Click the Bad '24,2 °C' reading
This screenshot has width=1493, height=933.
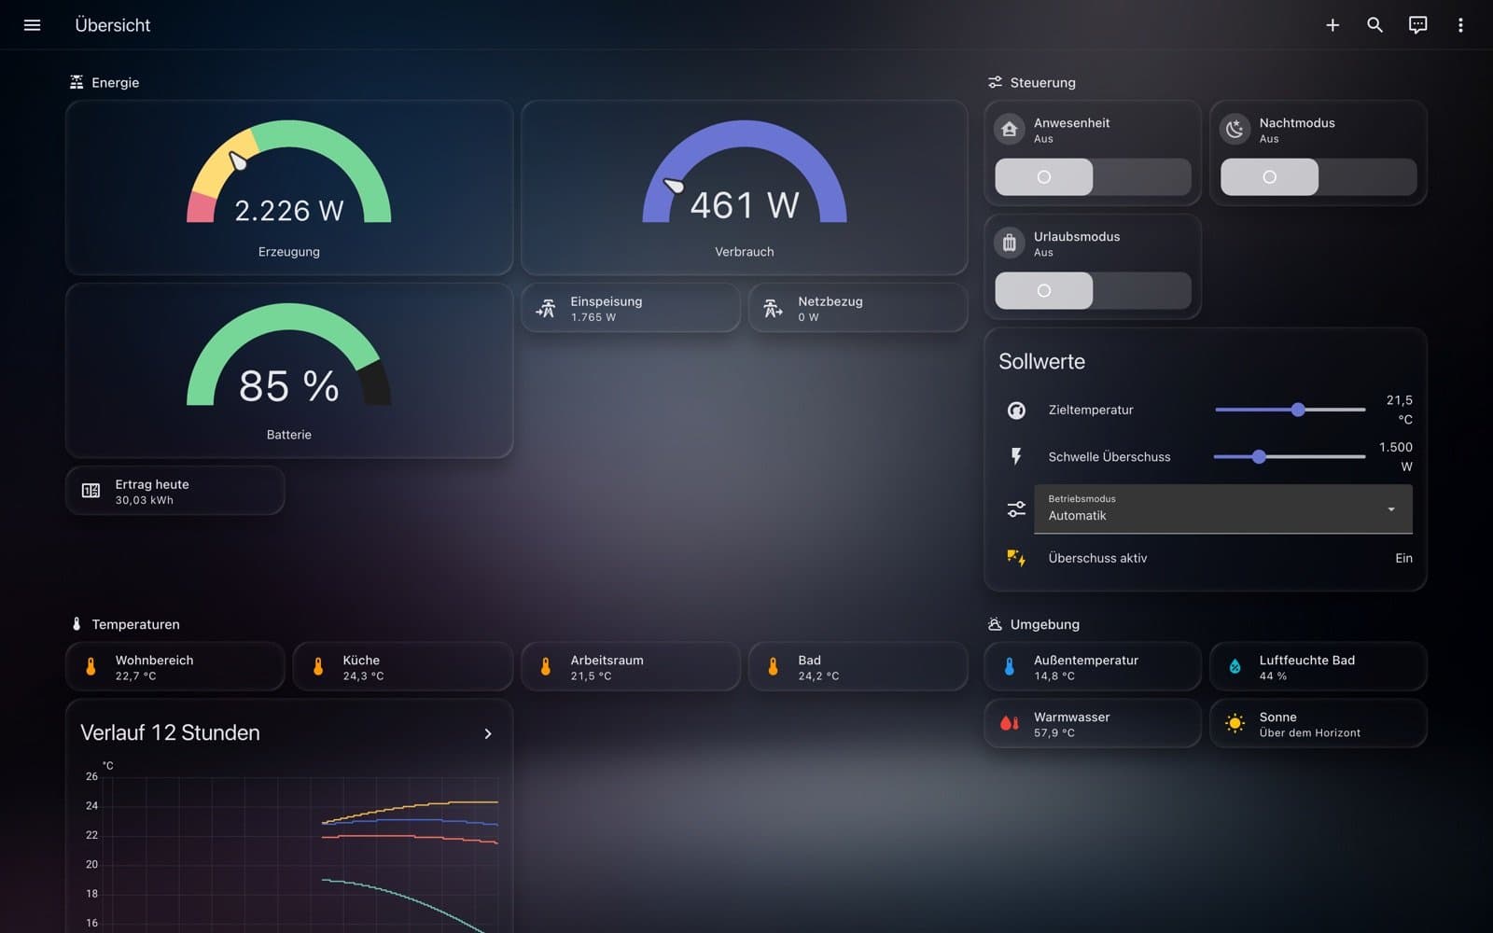tap(818, 676)
